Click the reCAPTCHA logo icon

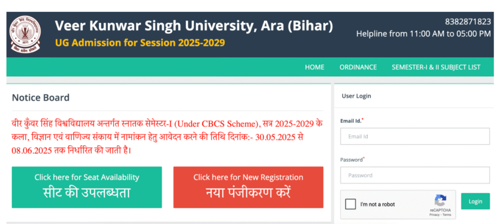(x=440, y=201)
